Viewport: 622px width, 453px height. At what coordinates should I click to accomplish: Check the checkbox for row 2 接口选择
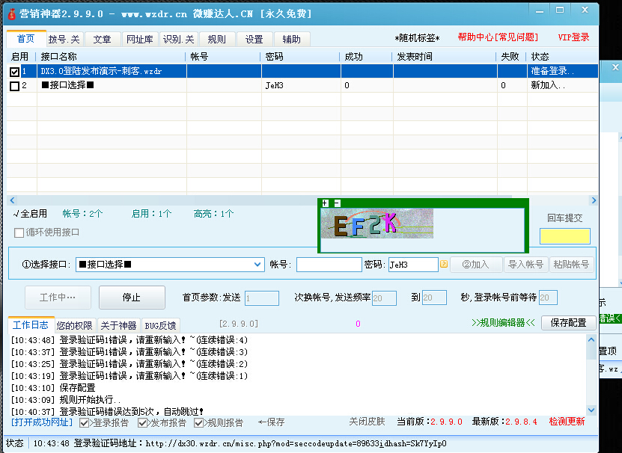tap(15, 86)
